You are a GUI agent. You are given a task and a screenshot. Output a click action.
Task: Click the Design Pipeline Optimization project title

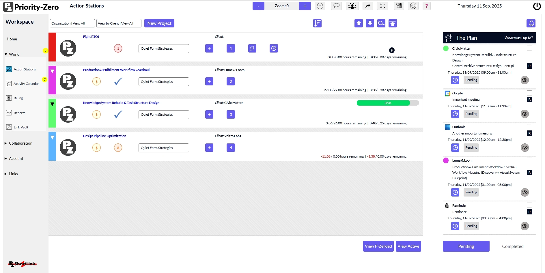coord(104,136)
